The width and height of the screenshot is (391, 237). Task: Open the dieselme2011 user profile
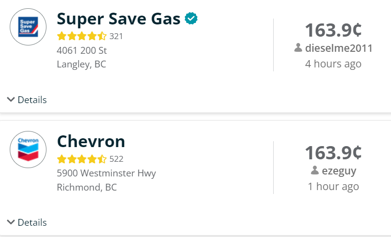[339, 48]
